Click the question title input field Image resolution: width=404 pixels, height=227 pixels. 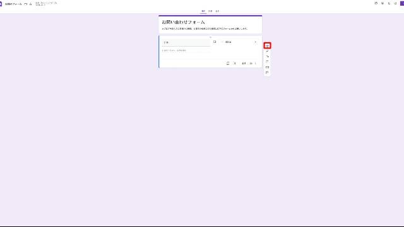(x=186, y=42)
